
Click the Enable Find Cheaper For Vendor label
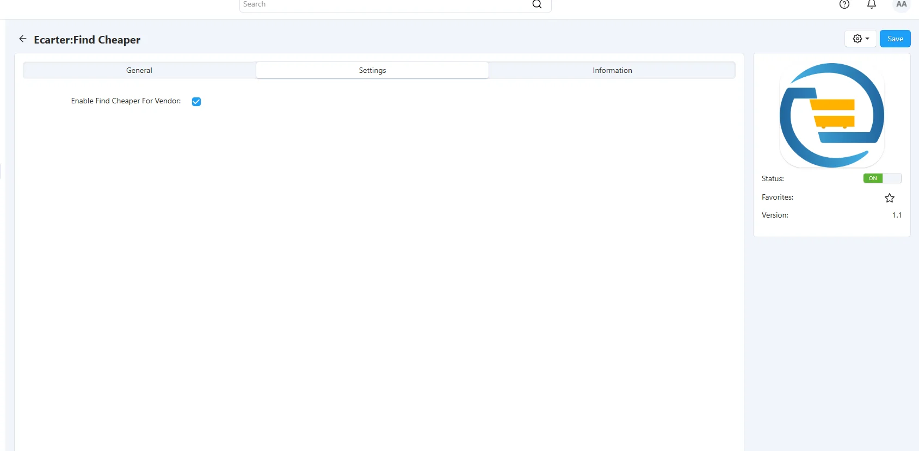coord(126,101)
